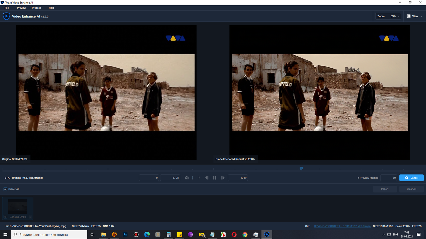This screenshot has height=239, width=426.
Task: Click the Video Enhance AI logo icon
Action: pos(6,16)
